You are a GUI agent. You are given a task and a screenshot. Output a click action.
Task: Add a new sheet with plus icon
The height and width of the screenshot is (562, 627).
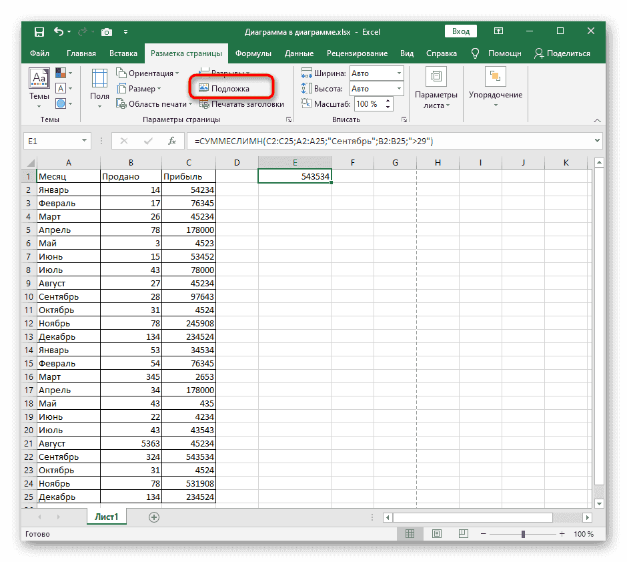point(154,517)
